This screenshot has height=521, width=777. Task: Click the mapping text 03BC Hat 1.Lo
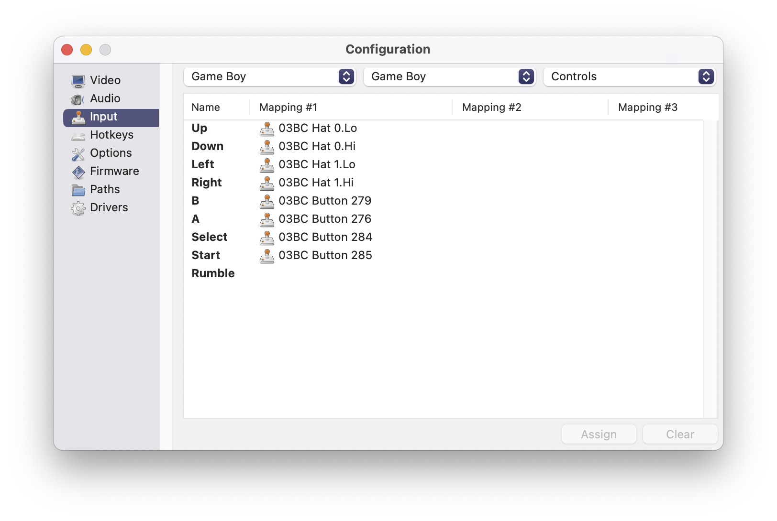pos(317,164)
